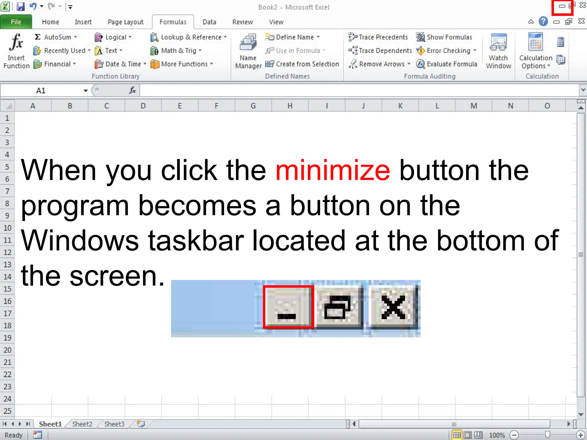Switch to the Data tab
This screenshot has width=587, height=440.
209,22
